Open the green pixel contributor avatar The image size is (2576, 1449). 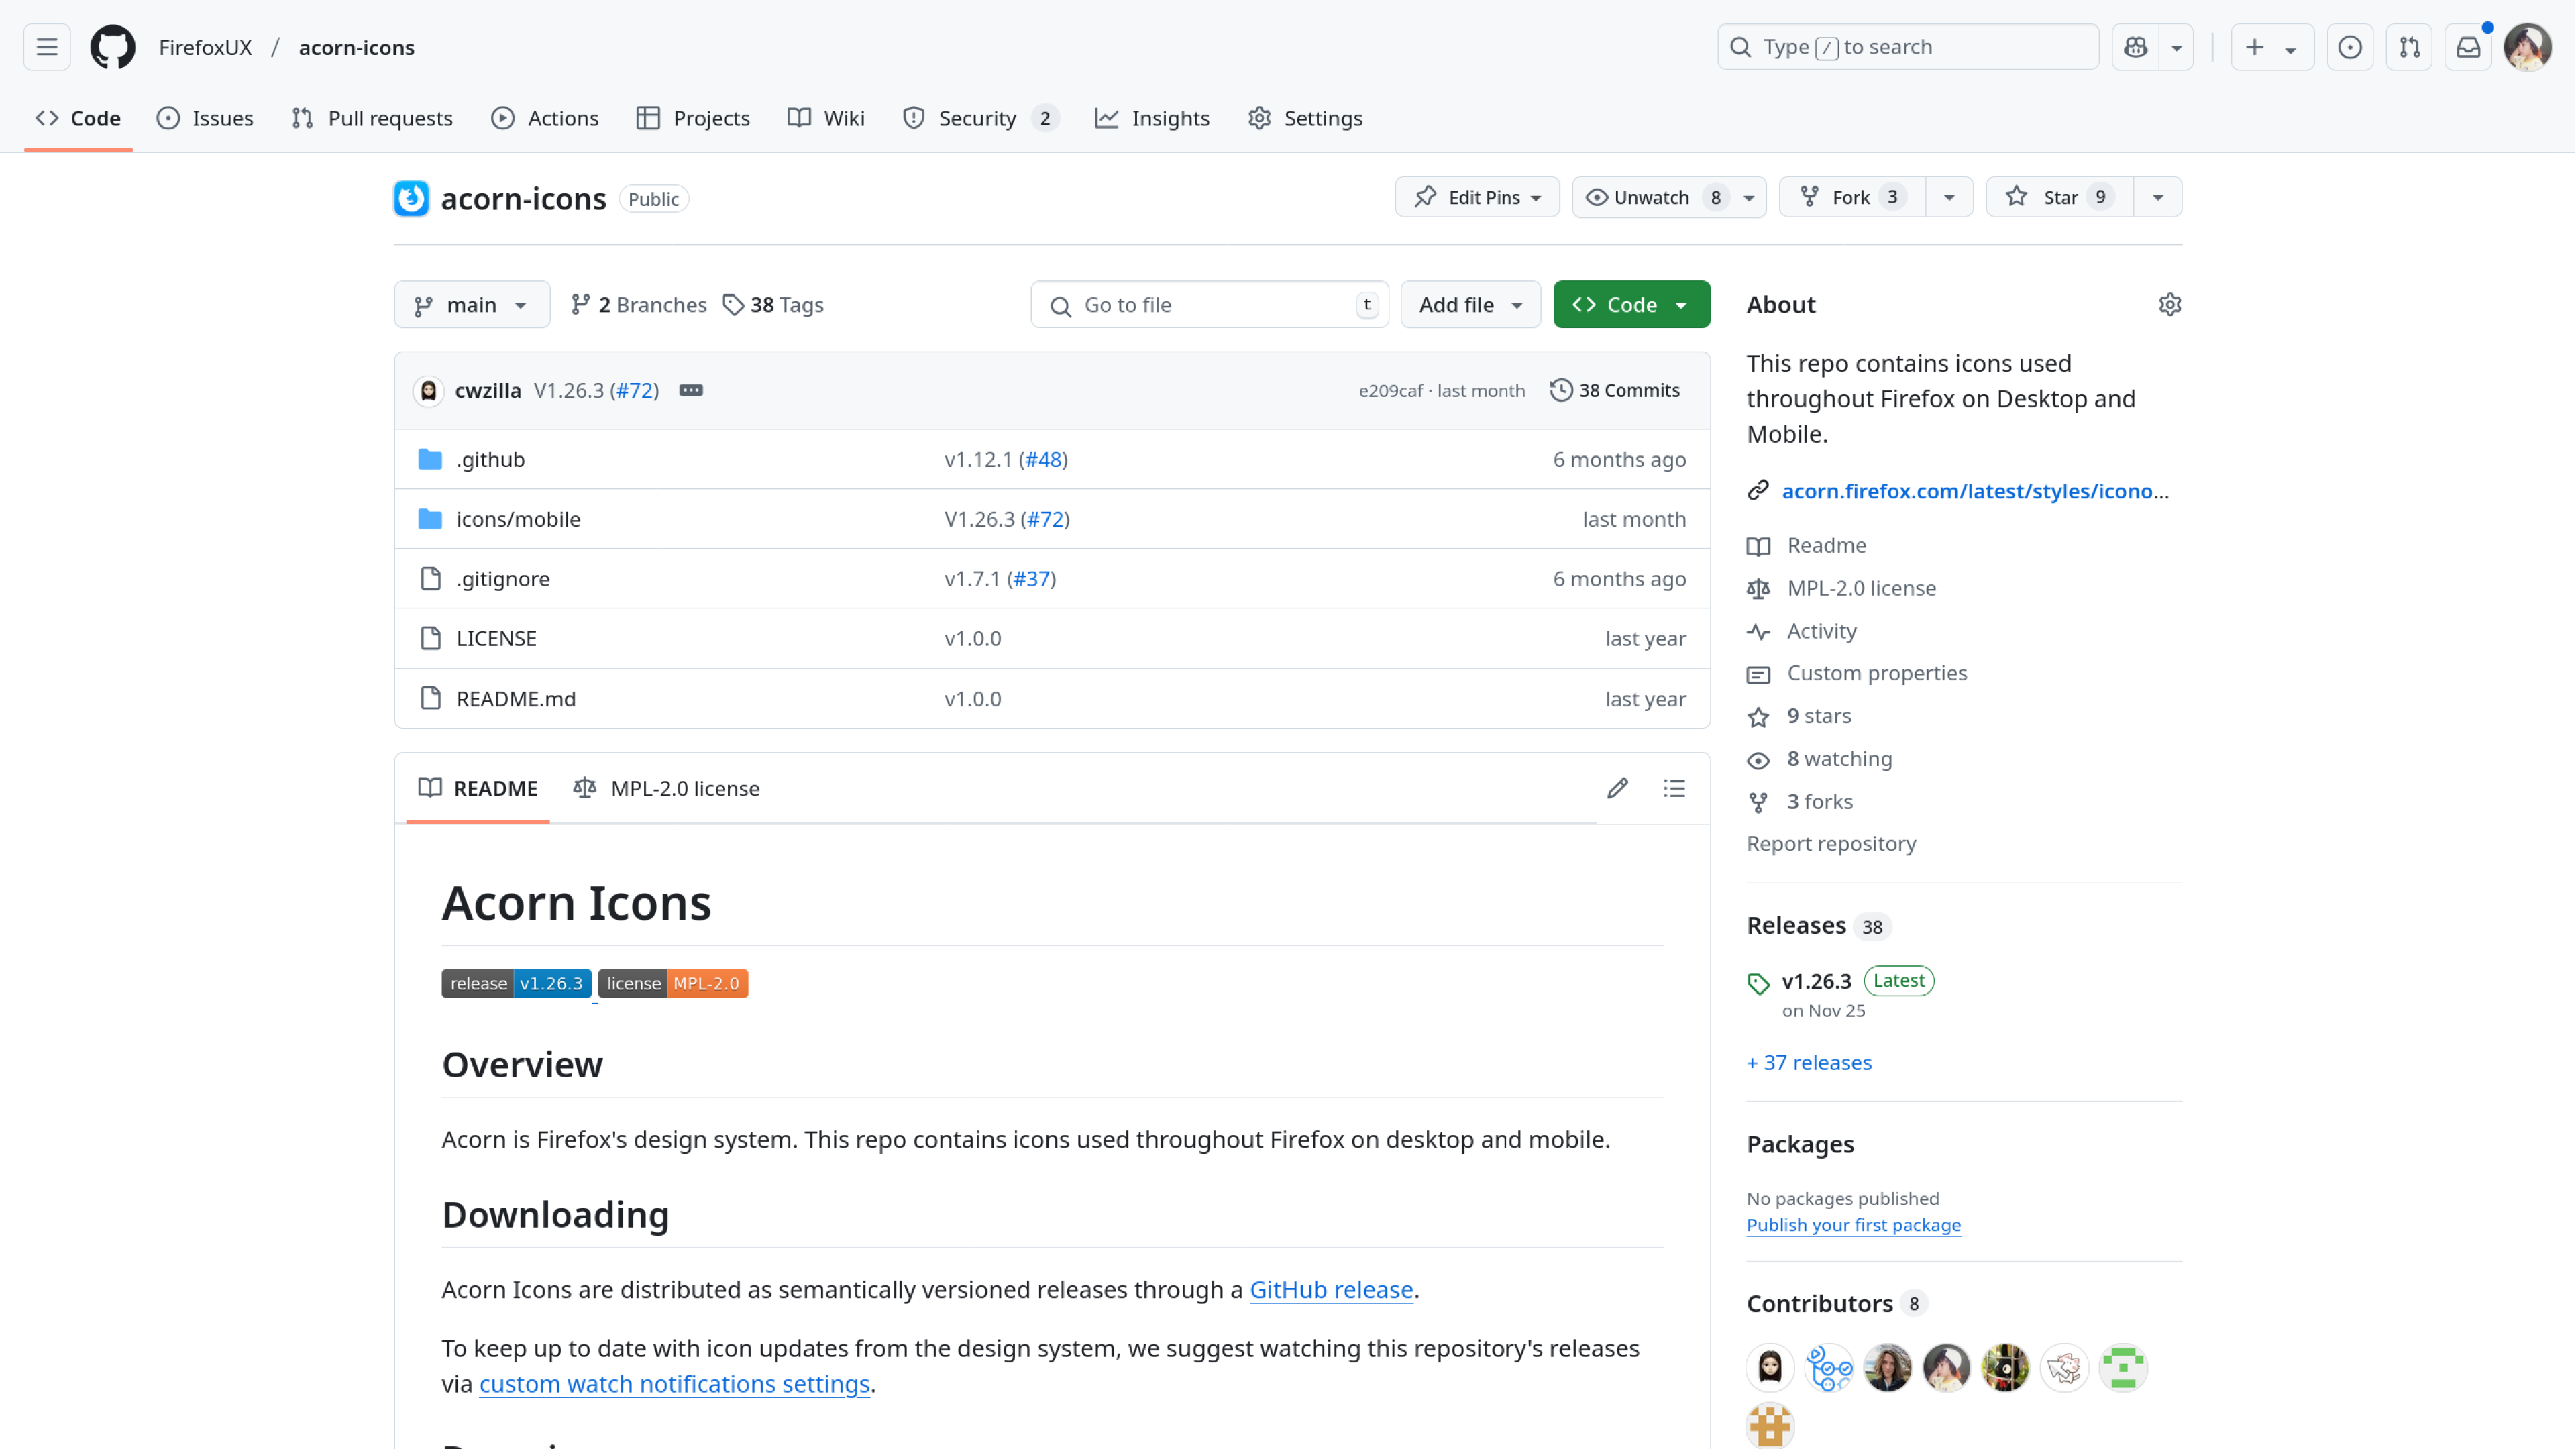[x=2123, y=1368]
